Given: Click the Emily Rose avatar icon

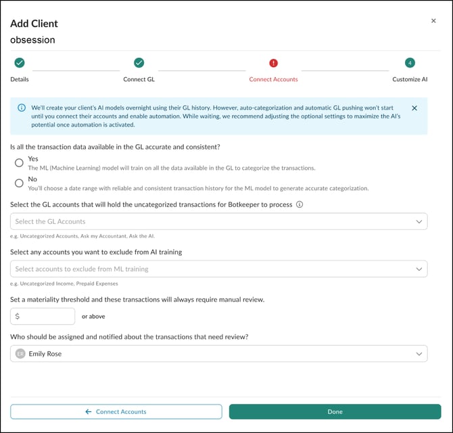Looking at the screenshot, I should [x=20, y=354].
